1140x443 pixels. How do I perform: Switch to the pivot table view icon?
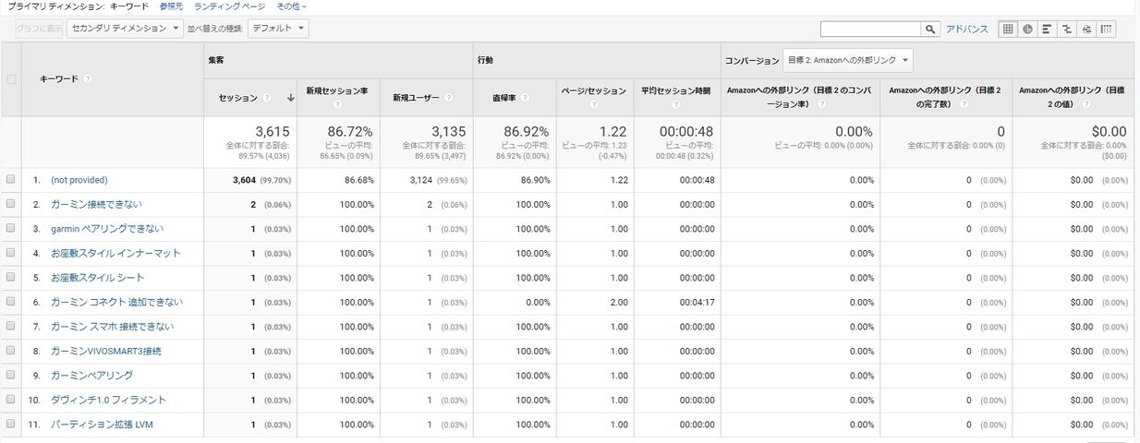(1106, 29)
